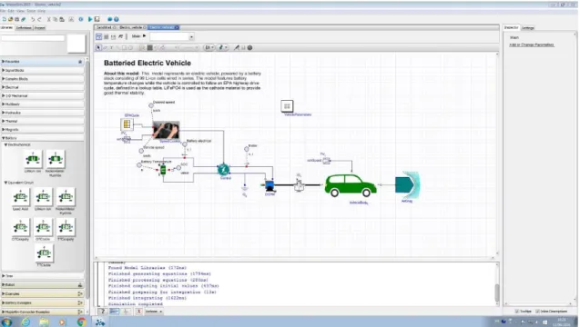Open the Verbose console level dropdown

point(154,312)
